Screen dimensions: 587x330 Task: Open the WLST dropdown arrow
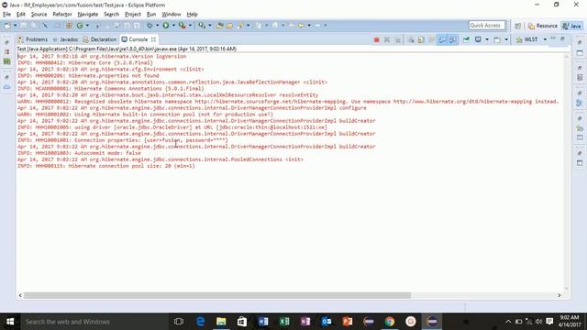[x=545, y=39]
